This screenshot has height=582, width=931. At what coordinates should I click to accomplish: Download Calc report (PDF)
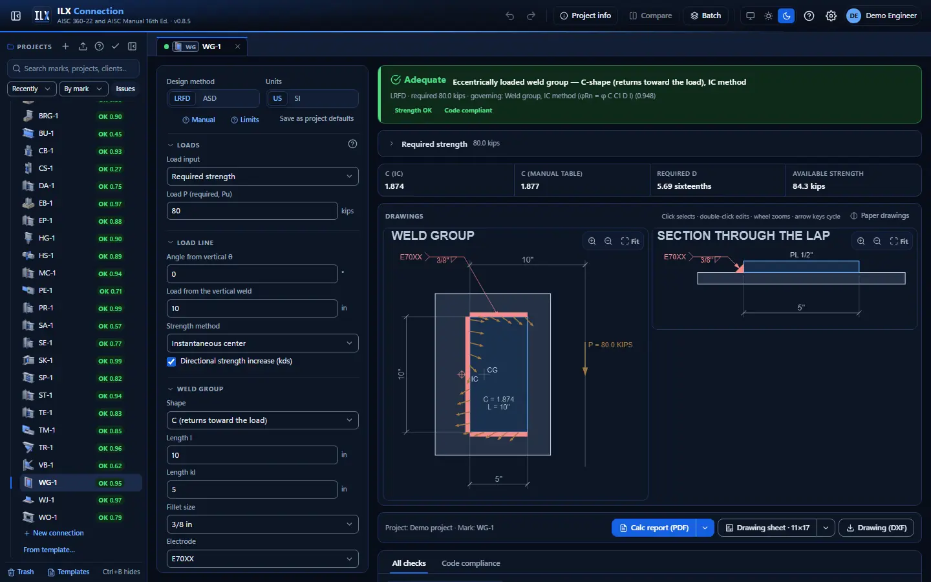pos(654,528)
